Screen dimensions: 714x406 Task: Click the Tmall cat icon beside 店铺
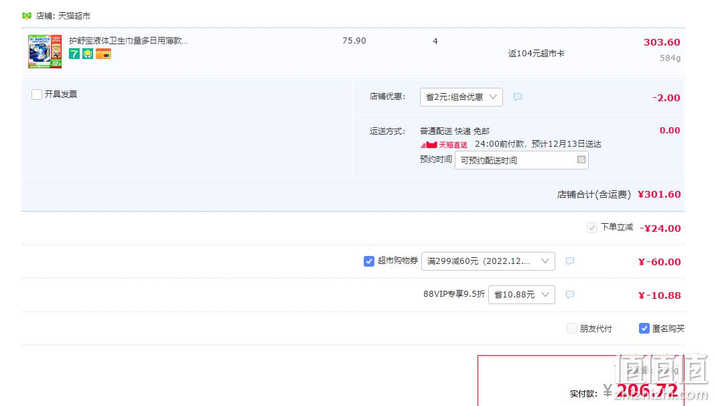26,16
